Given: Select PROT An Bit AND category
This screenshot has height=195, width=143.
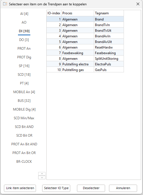Looking at the screenshot, I should click(x=24, y=144).
